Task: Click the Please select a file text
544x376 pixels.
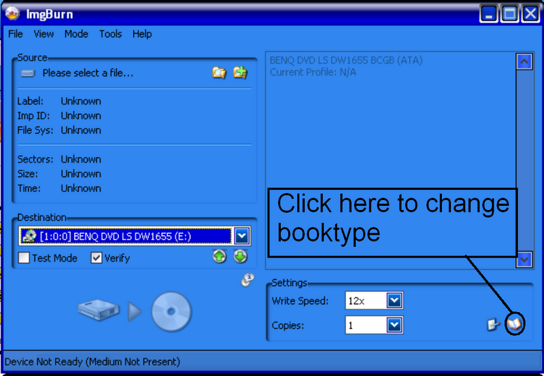Action: [x=88, y=73]
